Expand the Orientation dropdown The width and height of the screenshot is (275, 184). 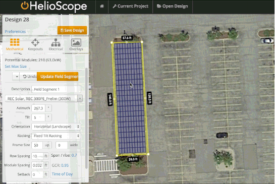click(x=56, y=127)
